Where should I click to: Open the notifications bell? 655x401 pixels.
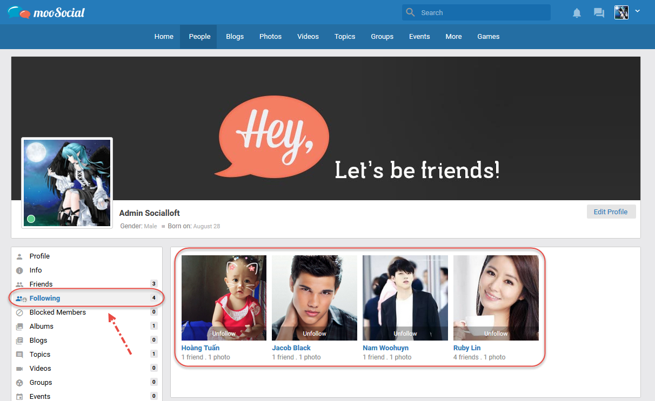(x=577, y=13)
